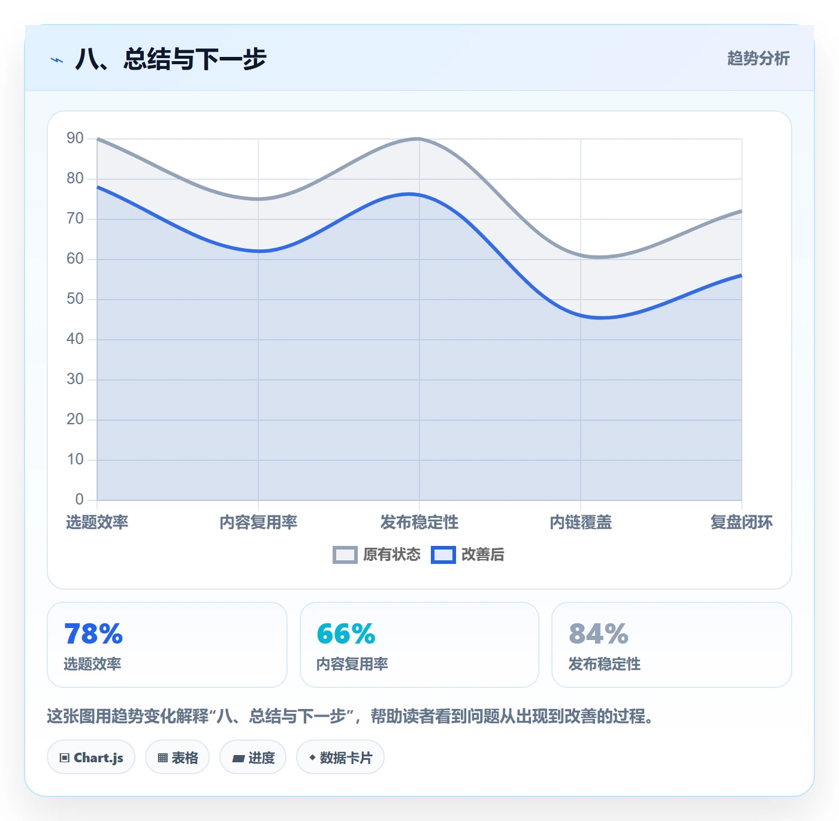This screenshot has height=821, width=839.
Task: Toggle the 改善后 legend swatch
Action: (x=443, y=555)
